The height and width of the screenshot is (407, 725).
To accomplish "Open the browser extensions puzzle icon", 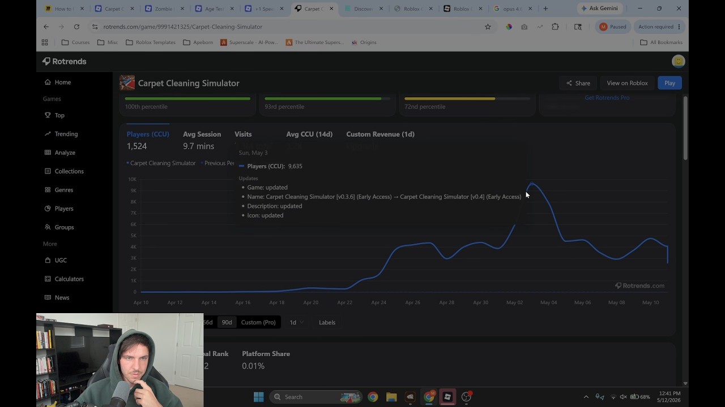I will click(x=555, y=27).
